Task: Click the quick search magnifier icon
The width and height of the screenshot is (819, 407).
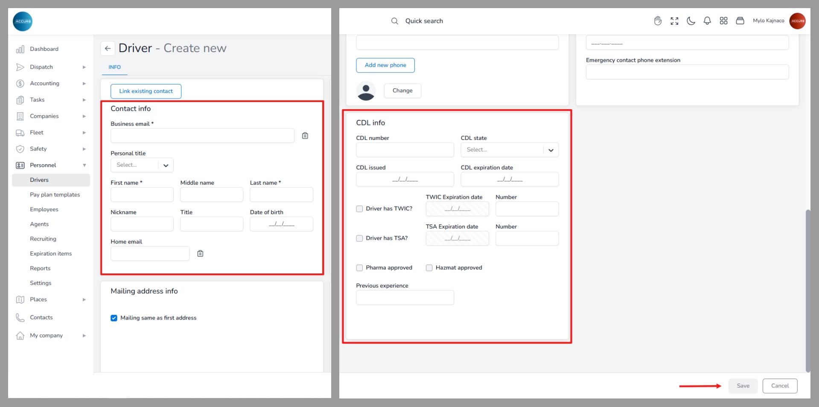Action: [x=394, y=21]
